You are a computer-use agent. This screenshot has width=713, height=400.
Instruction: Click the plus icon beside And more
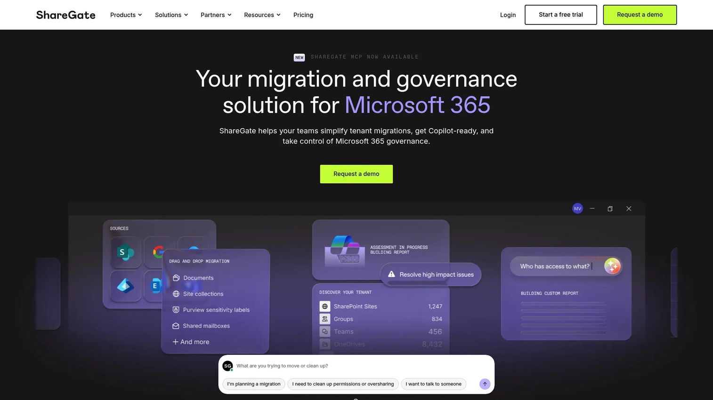point(176,342)
